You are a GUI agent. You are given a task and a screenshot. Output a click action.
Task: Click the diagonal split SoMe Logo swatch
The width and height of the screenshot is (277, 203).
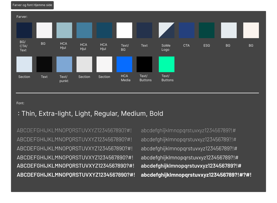pyautogui.click(x=166, y=30)
